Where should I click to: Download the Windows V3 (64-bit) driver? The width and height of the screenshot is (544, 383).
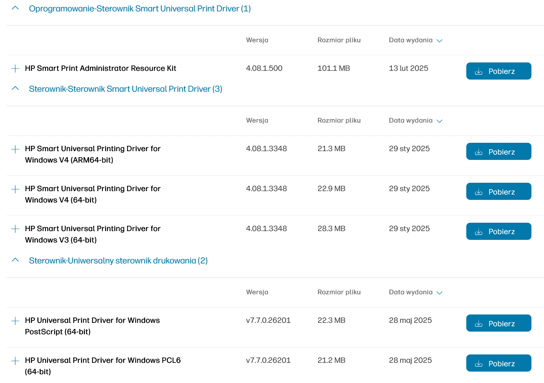(x=499, y=231)
